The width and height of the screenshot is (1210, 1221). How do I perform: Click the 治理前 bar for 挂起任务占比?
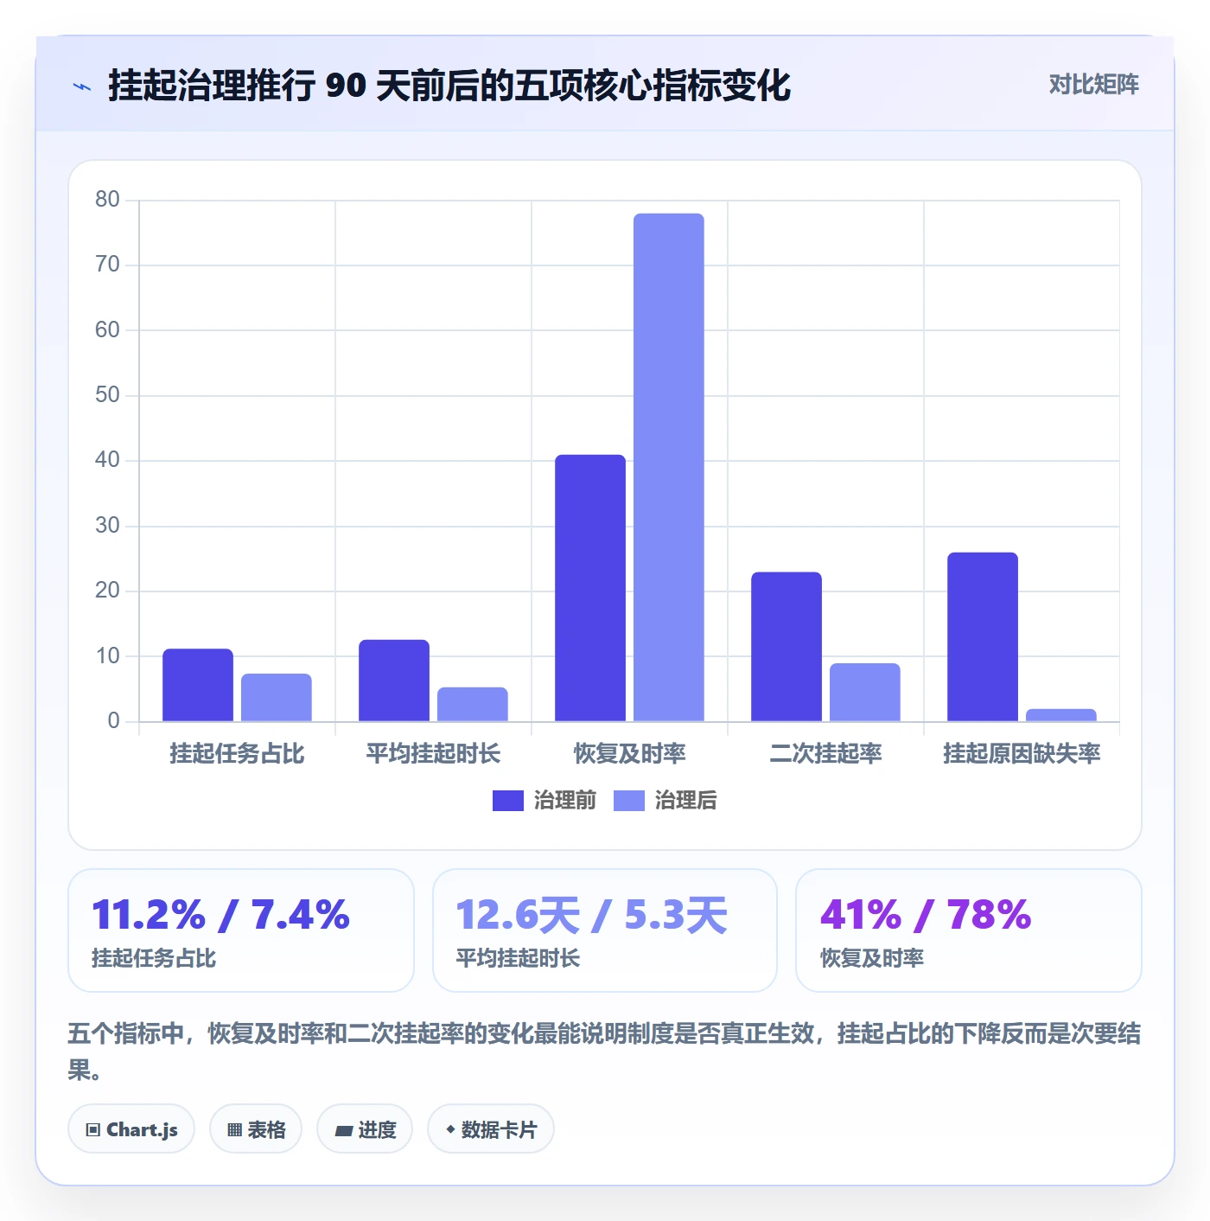pos(198,685)
